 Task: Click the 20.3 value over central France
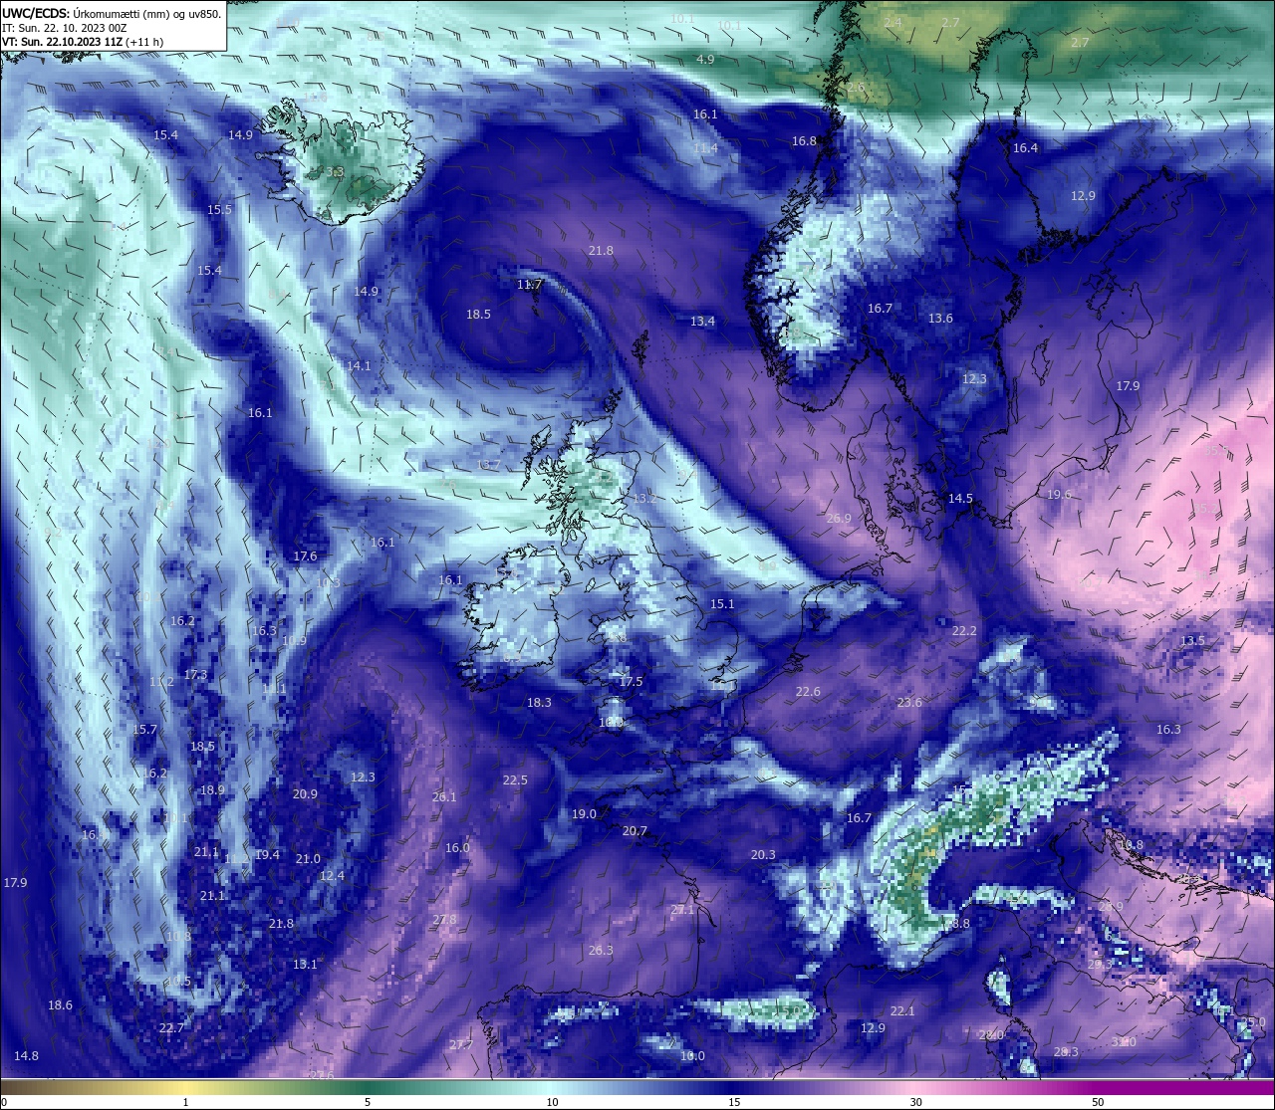763,855
